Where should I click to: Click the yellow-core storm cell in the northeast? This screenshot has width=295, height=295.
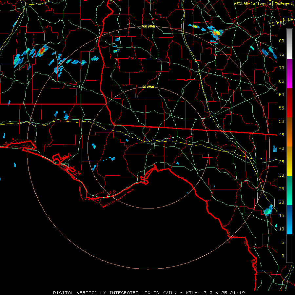point(216,33)
